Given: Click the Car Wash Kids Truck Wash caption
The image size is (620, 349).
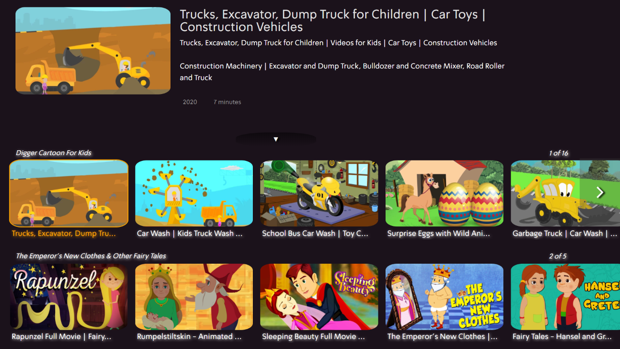Looking at the screenshot, I should pos(189,234).
